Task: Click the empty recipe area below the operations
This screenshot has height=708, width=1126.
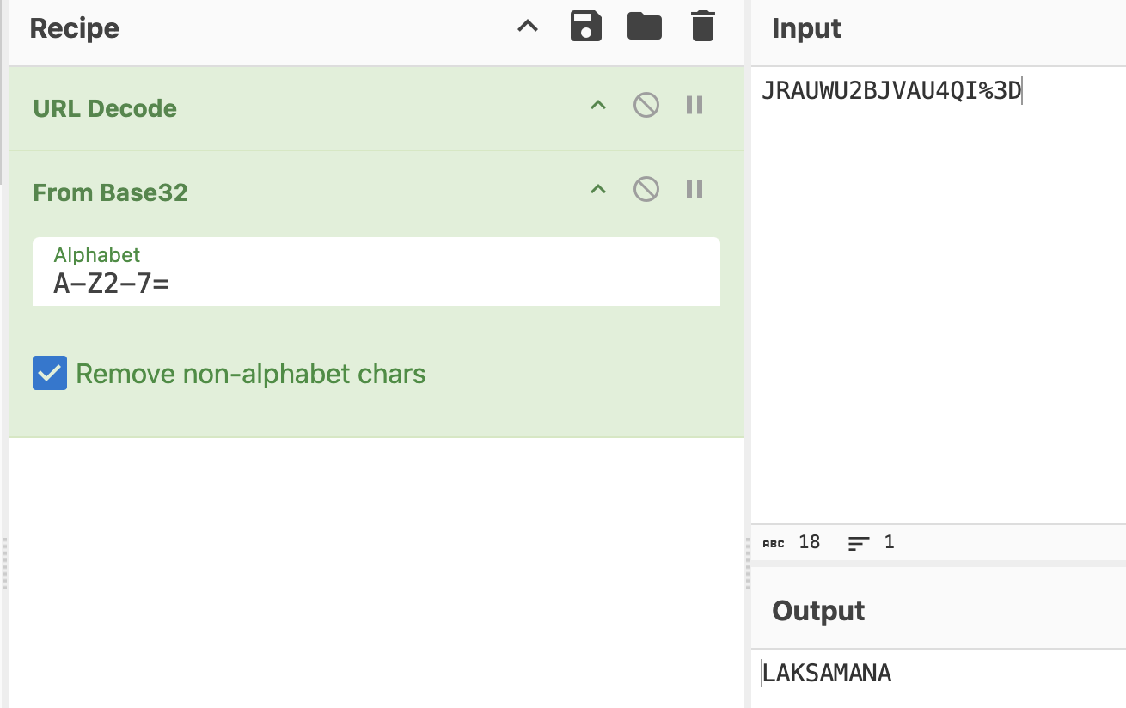Action: point(376,572)
